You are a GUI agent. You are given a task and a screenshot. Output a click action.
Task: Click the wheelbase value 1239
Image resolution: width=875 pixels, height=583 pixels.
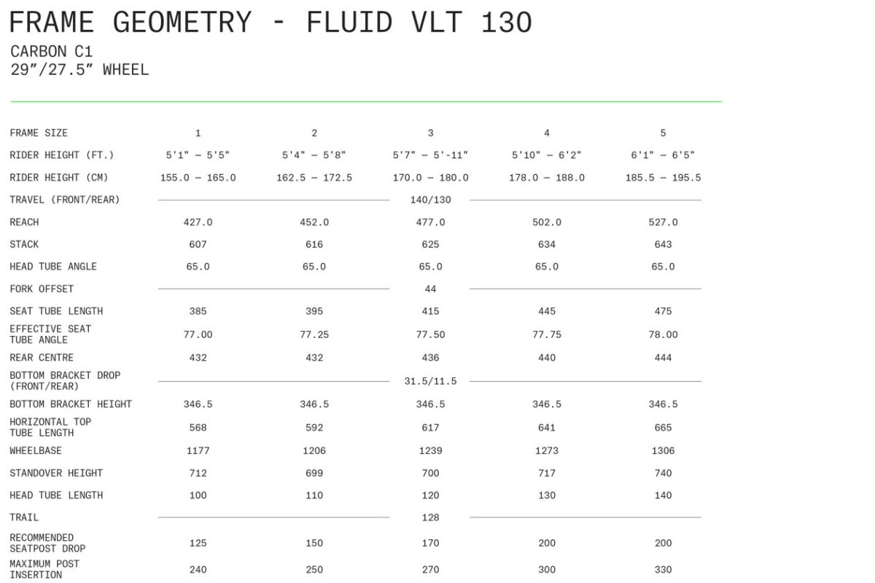pyautogui.click(x=431, y=451)
